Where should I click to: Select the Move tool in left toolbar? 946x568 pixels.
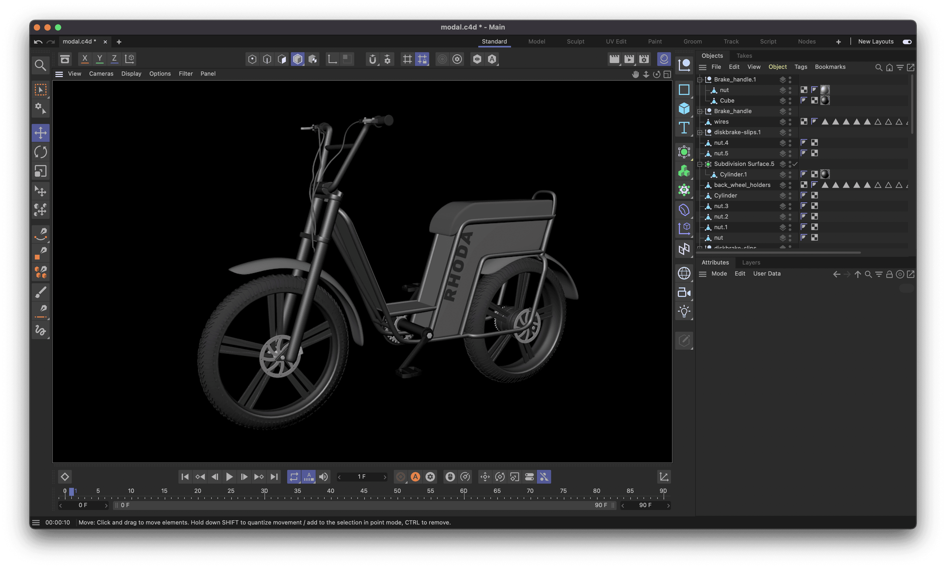[40, 133]
